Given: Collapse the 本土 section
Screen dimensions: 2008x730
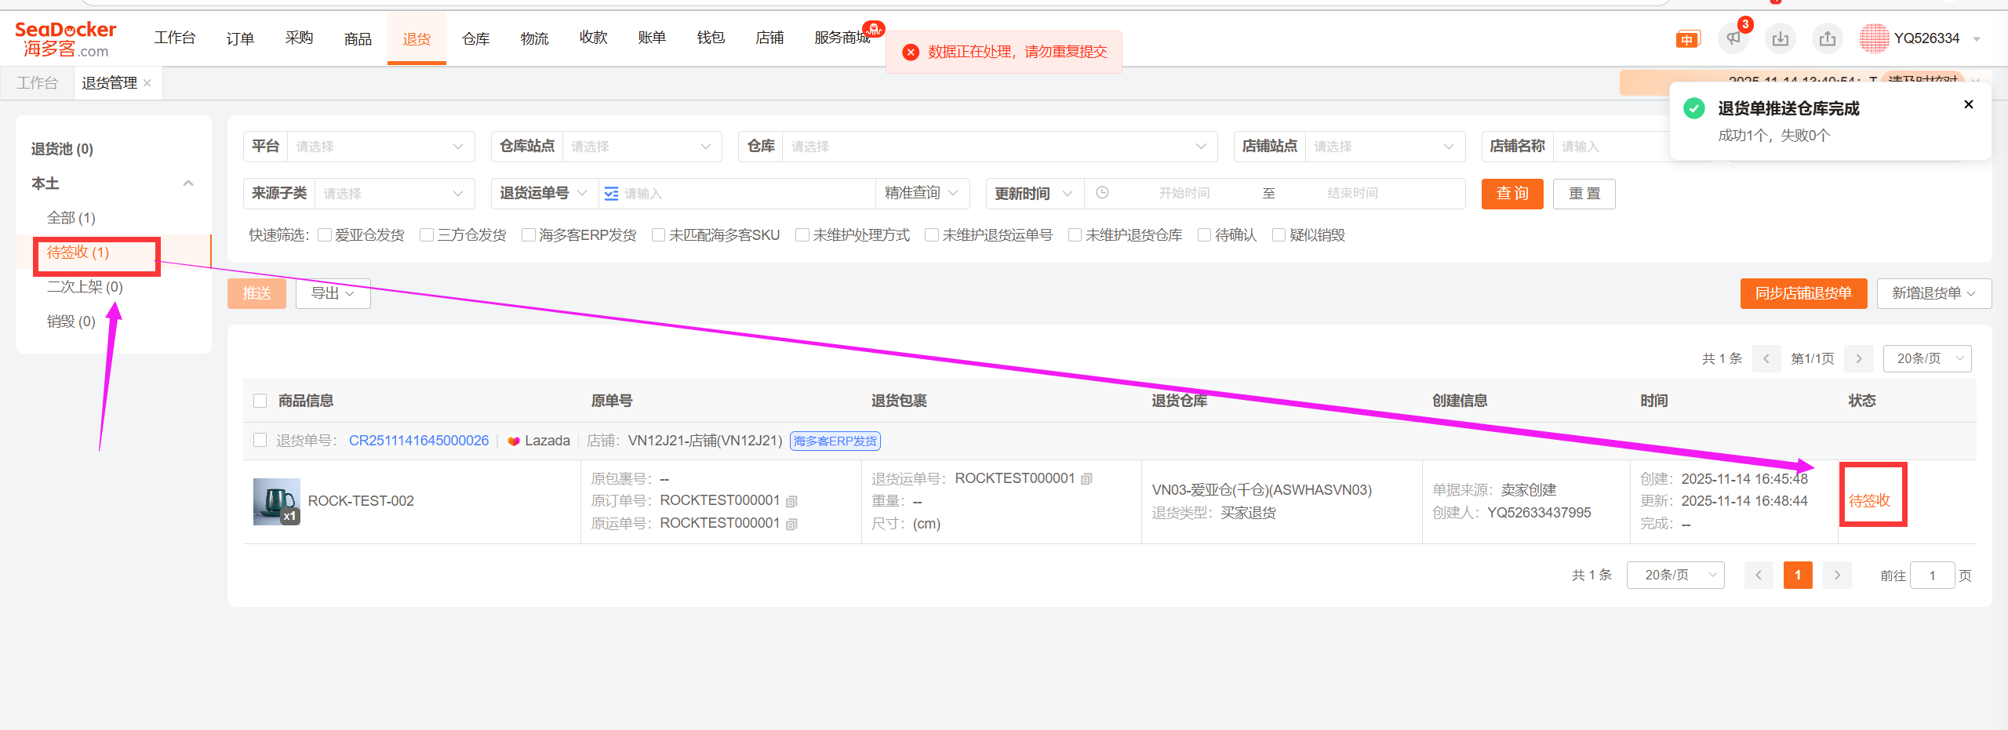Looking at the screenshot, I should (x=188, y=183).
